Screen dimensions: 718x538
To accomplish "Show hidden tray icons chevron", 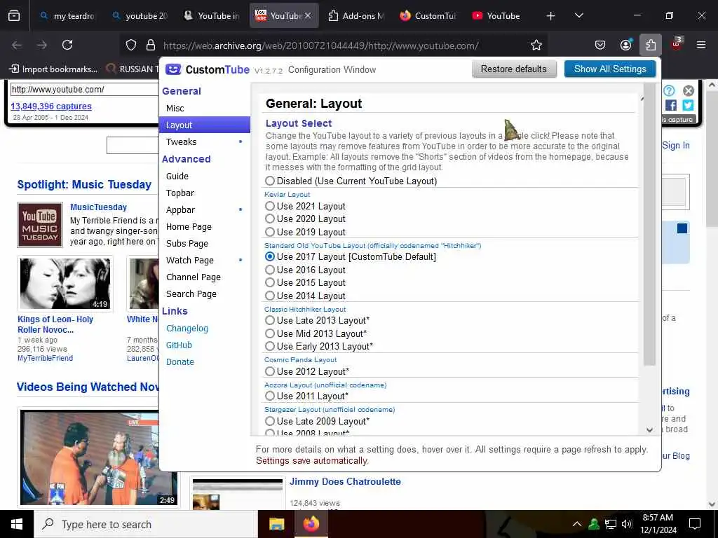I will click(577, 524).
